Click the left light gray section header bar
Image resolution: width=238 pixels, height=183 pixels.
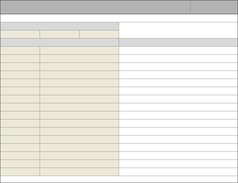click(x=59, y=42)
